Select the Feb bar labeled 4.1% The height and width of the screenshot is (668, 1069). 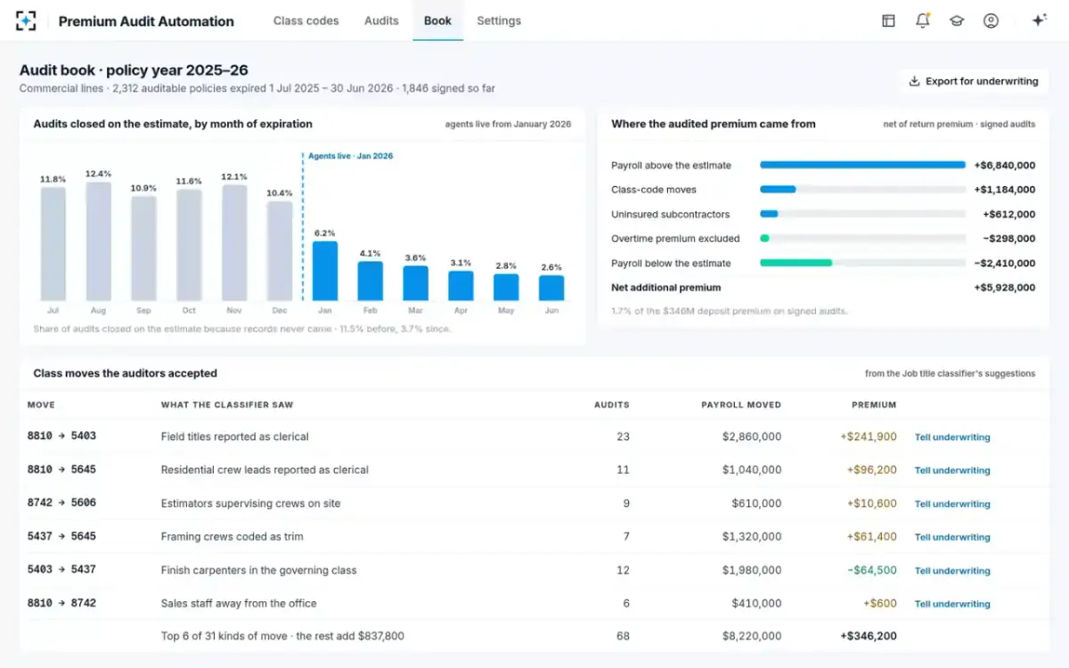(x=370, y=281)
